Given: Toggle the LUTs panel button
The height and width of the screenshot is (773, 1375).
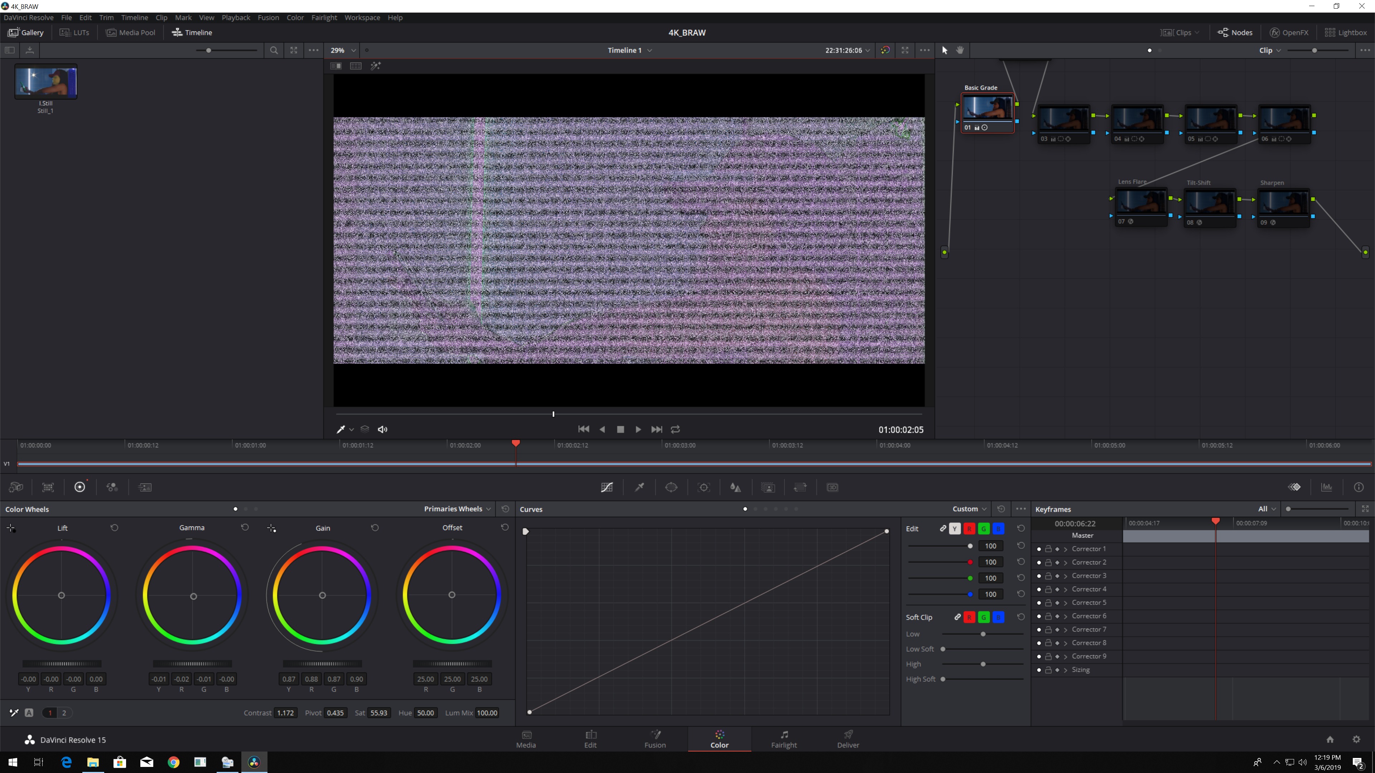Looking at the screenshot, I should [75, 33].
